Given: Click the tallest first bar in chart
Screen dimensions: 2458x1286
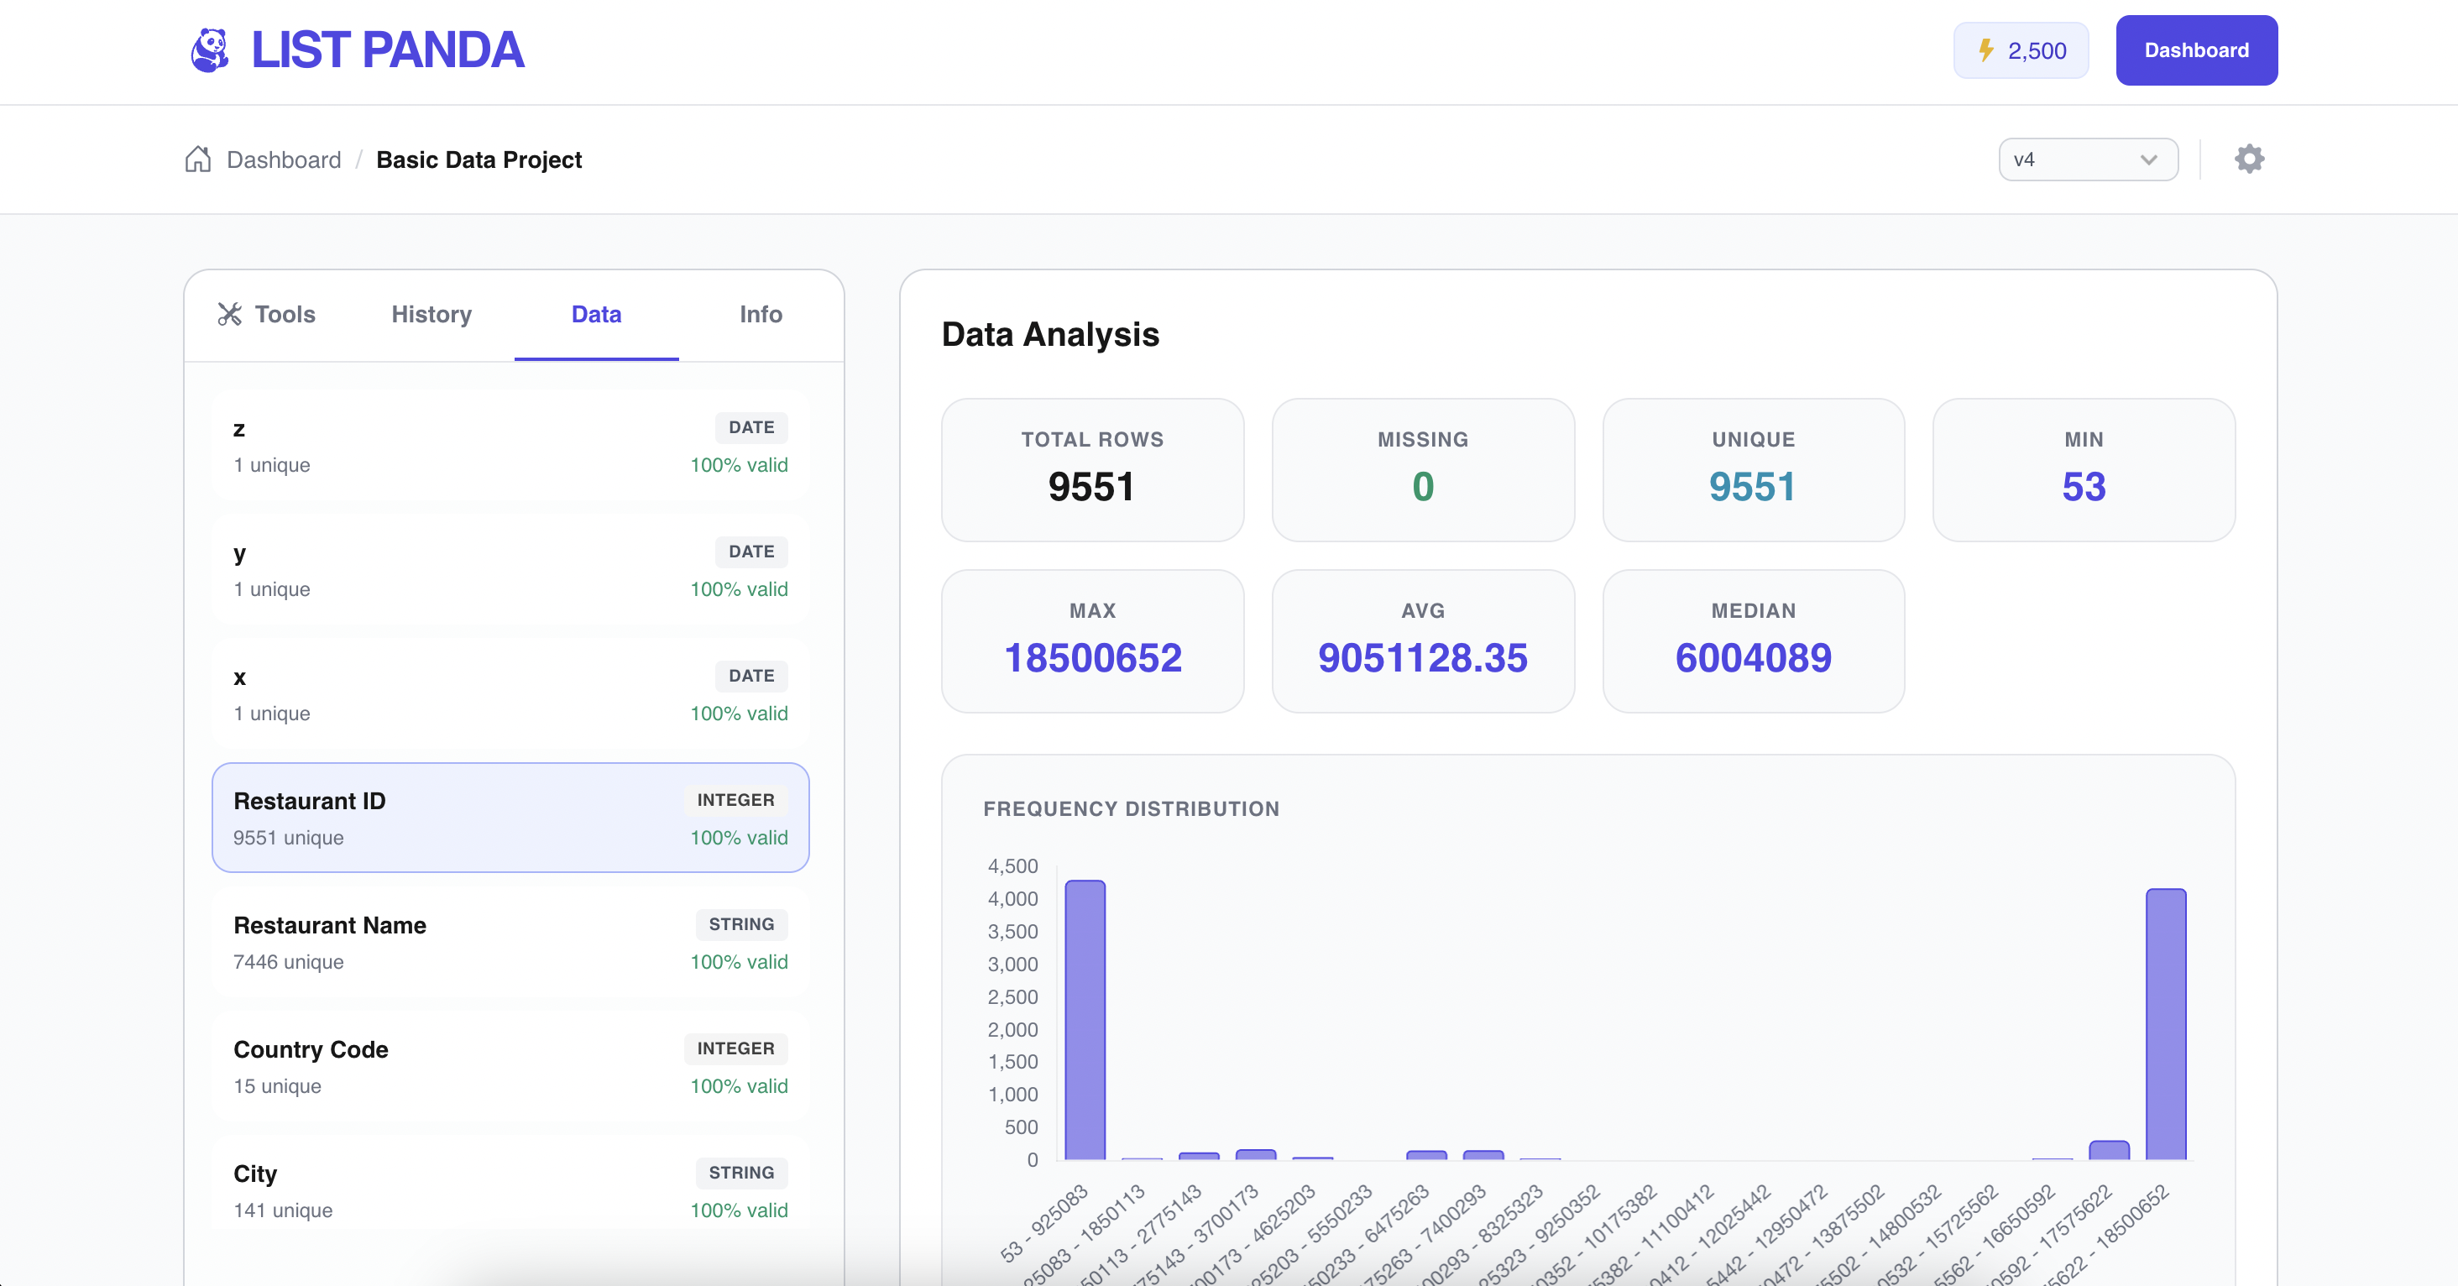Looking at the screenshot, I should pyautogui.click(x=1085, y=1021).
